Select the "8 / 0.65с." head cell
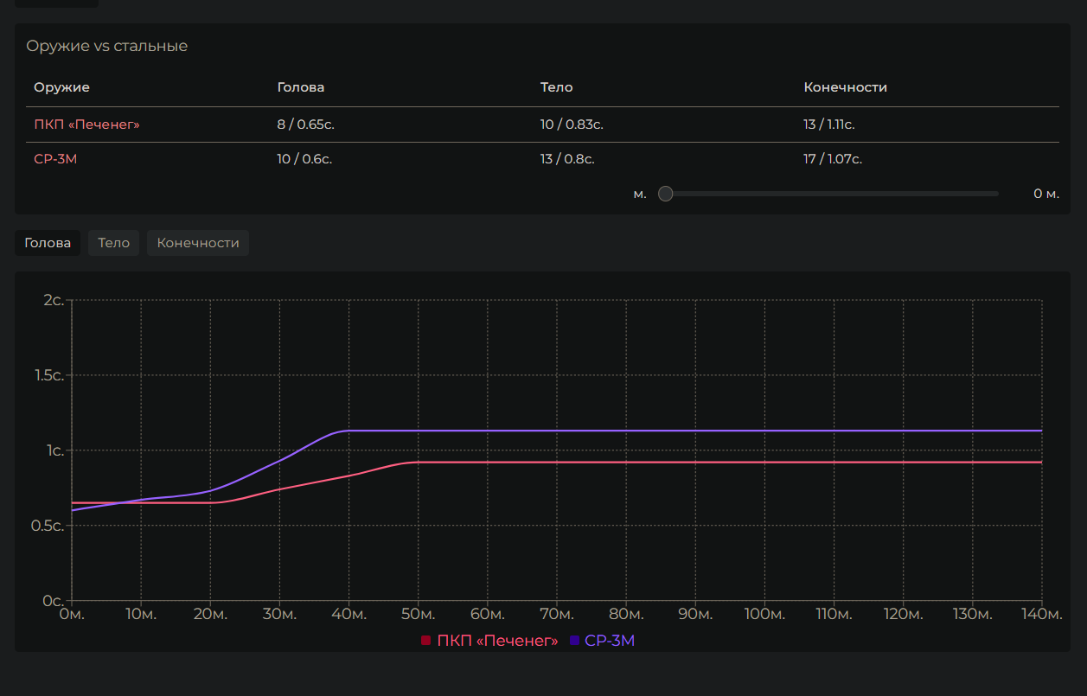Image resolution: width=1087 pixels, height=696 pixels. click(305, 125)
